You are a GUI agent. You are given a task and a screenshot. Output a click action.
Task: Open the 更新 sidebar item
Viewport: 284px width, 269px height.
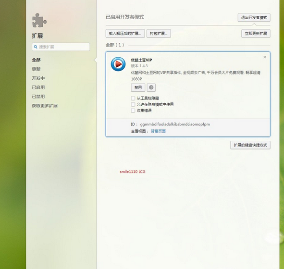pos(36,69)
